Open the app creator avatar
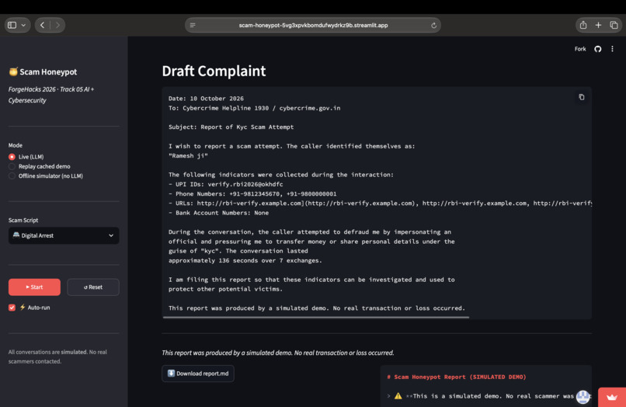This screenshot has height=407, width=626. click(583, 397)
